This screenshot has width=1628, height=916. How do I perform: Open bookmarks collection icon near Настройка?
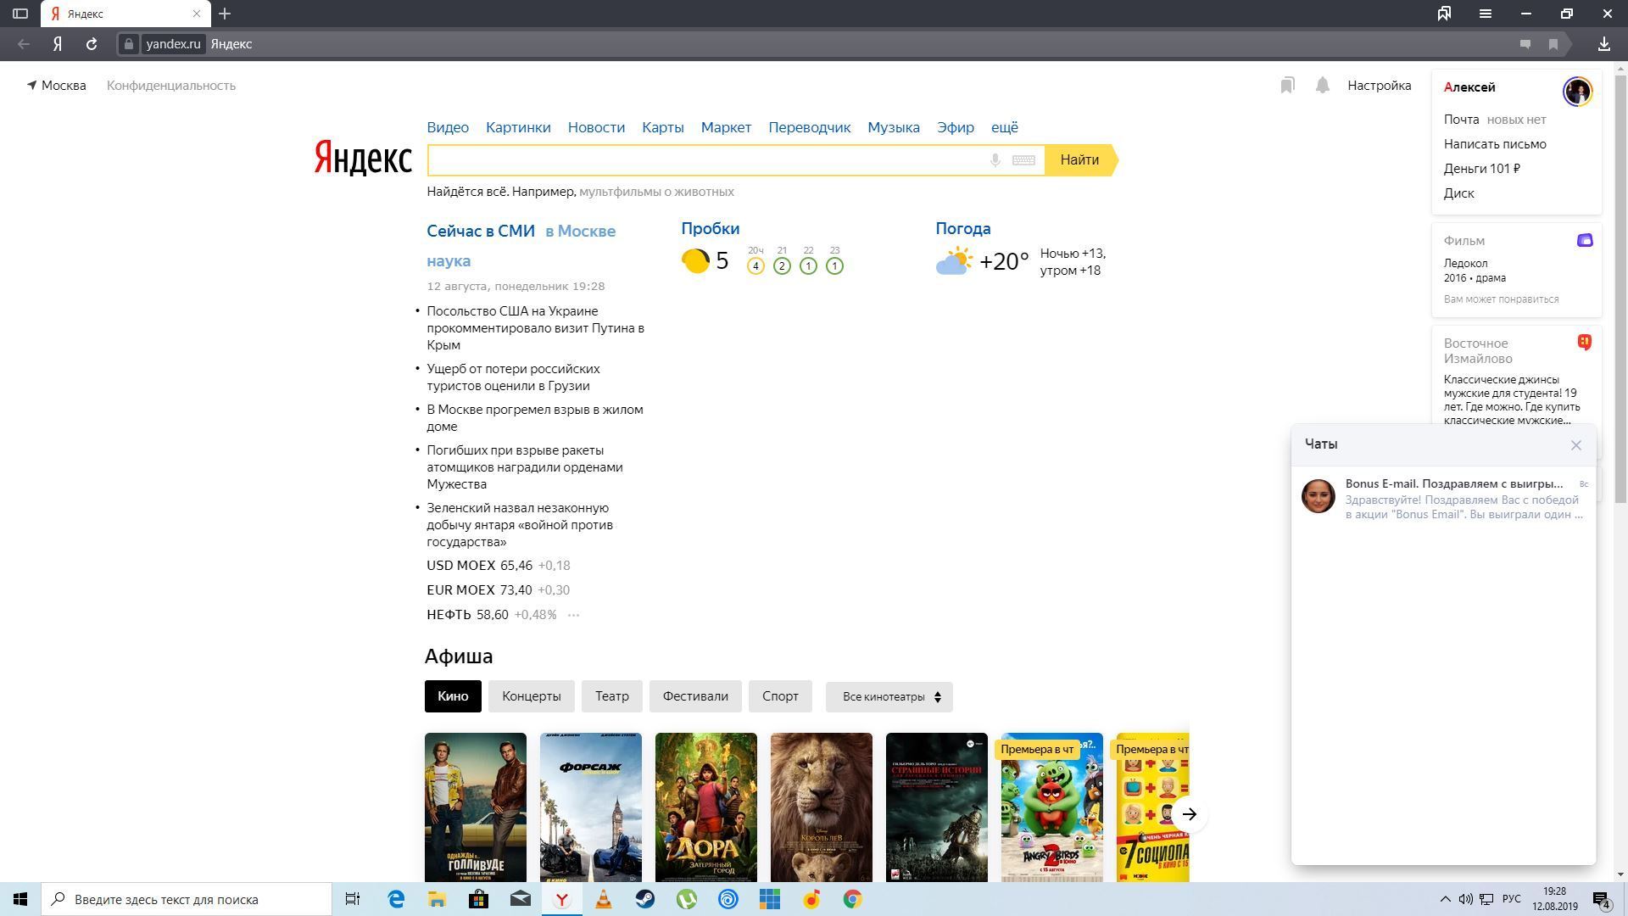tap(1287, 86)
